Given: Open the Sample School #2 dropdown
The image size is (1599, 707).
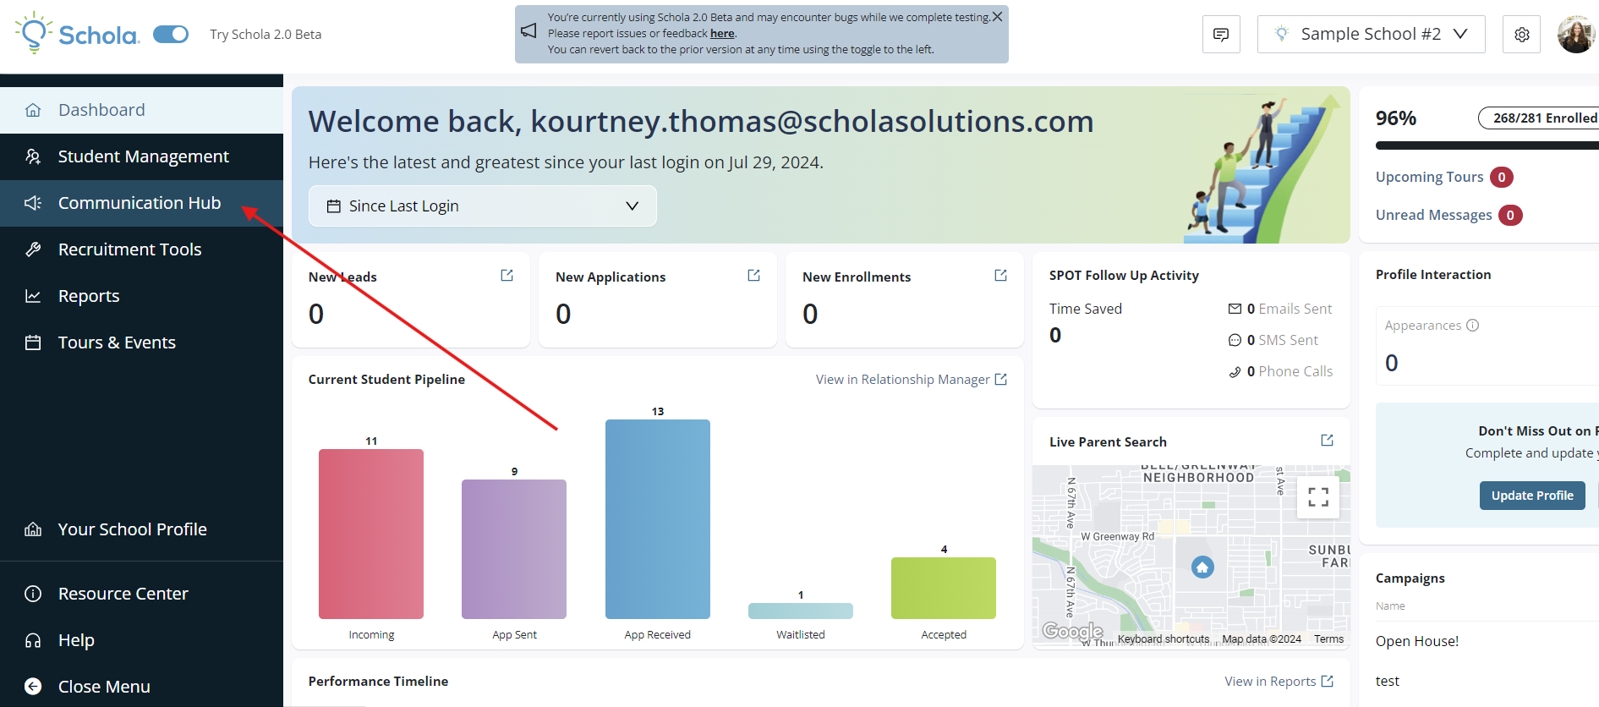Looking at the screenshot, I should coord(1371,35).
